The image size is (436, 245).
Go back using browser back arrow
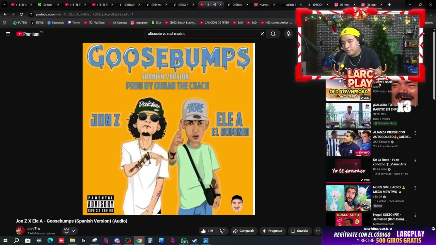(5, 14)
